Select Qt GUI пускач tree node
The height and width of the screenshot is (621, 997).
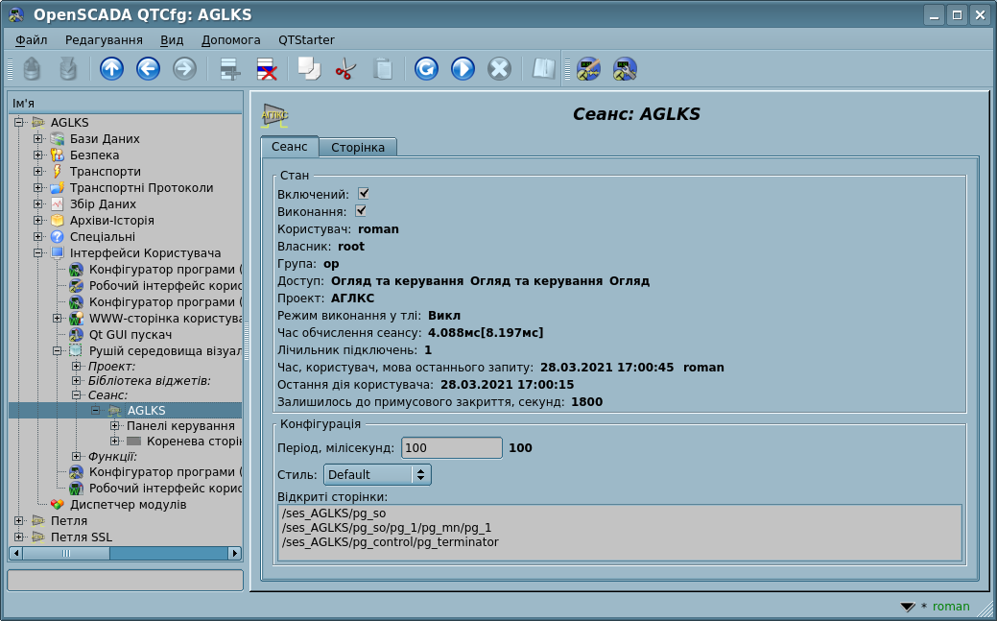(x=131, y=335)
